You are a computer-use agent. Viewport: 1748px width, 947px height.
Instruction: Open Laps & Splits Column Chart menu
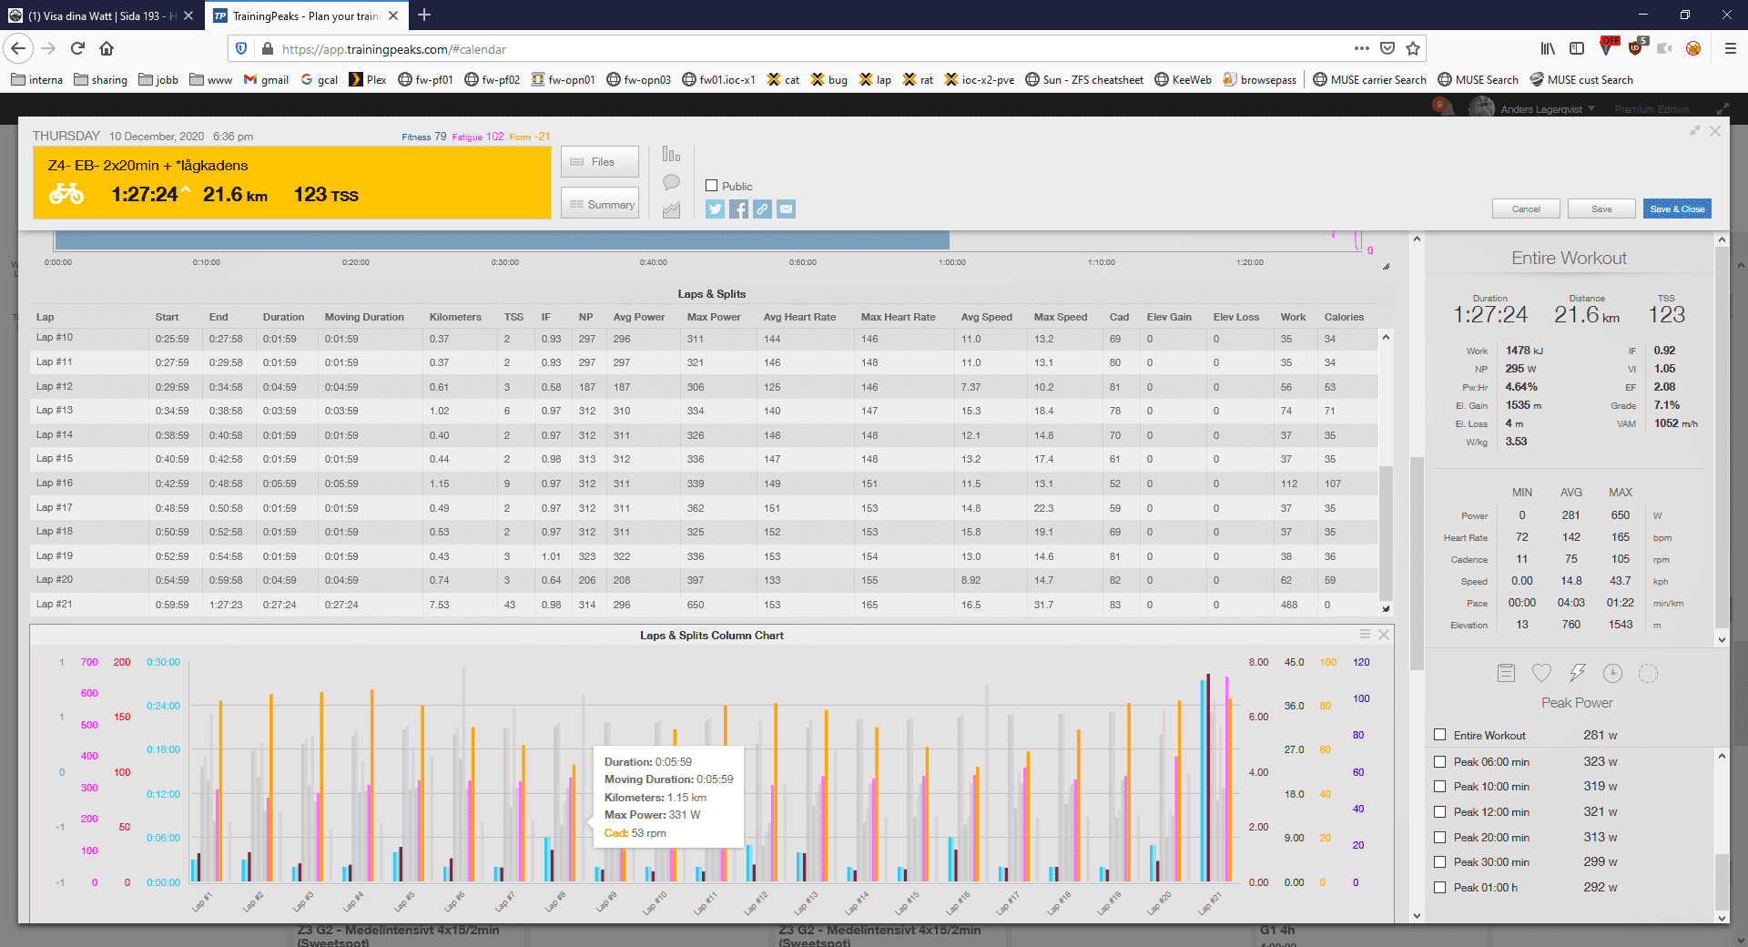point(1364,635)
